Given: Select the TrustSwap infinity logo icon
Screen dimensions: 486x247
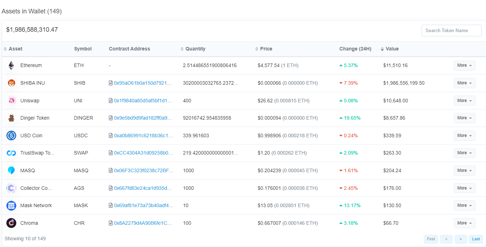Looking at the screenshot, I should (x=11, y=153).
